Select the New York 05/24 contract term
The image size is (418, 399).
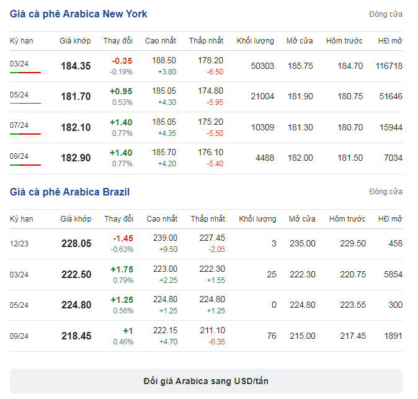[19, 95]
